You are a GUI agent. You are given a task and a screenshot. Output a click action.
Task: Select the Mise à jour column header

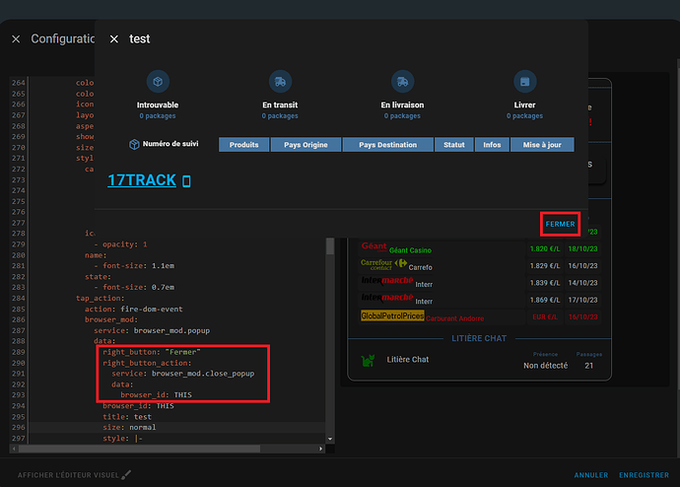[x=542, y=145]
